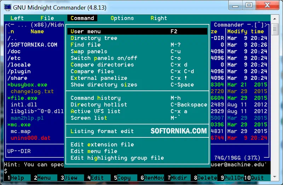Open Command history item

(x=96, y=98)
